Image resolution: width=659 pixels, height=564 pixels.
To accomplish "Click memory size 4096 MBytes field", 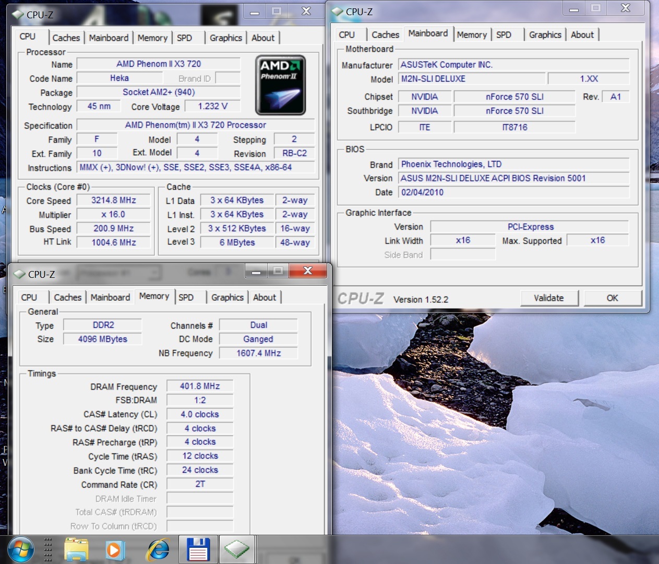I will pos(103,339).
